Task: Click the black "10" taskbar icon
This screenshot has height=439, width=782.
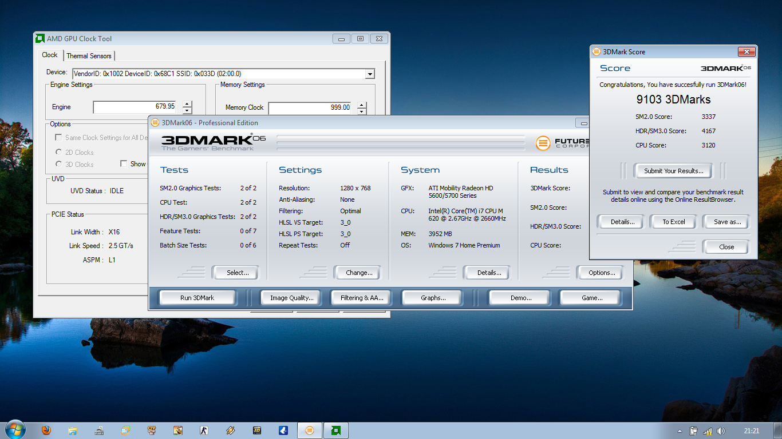Action: (x=257, y=430)
